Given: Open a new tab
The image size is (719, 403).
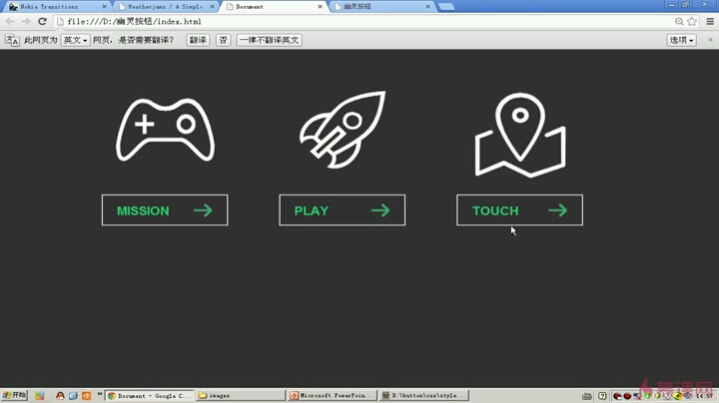Looking at the screenshot, I should (446, 7).
